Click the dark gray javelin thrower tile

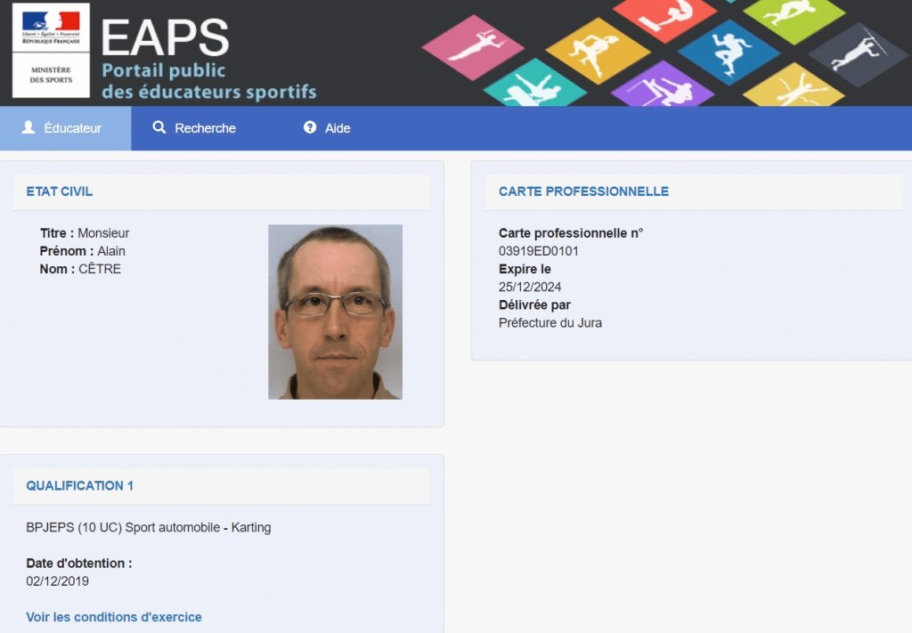click(858, 53)
